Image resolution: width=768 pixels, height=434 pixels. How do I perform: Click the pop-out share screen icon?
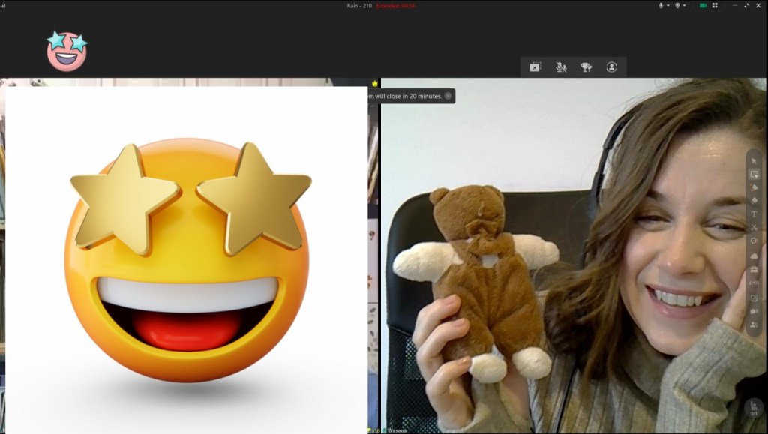click(x=535, y=67)
